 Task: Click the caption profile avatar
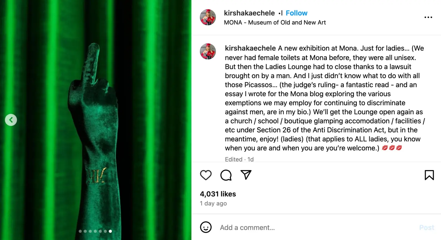point(208,51)
